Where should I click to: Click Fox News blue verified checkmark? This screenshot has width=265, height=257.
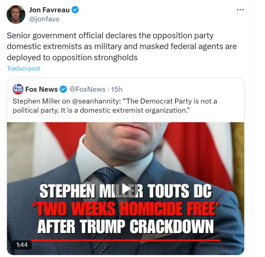tap(64, 89)
